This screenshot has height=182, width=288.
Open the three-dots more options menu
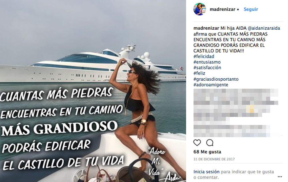[x=280, y=177]
